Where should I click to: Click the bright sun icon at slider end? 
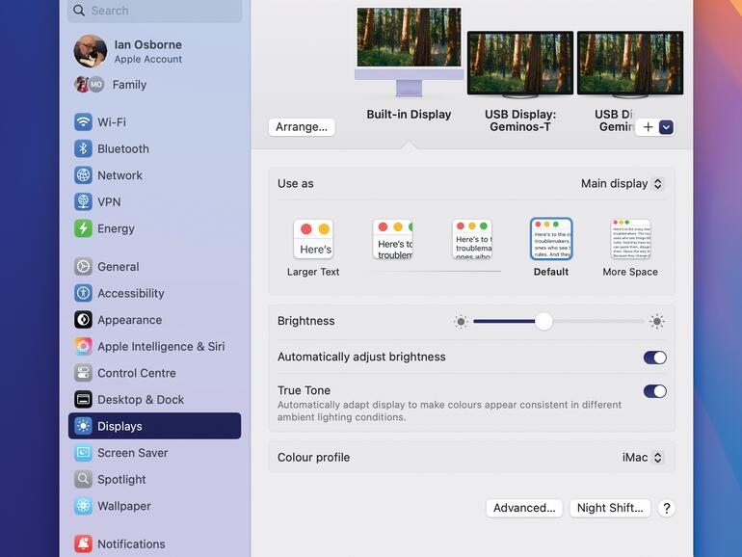pos(657,321)
